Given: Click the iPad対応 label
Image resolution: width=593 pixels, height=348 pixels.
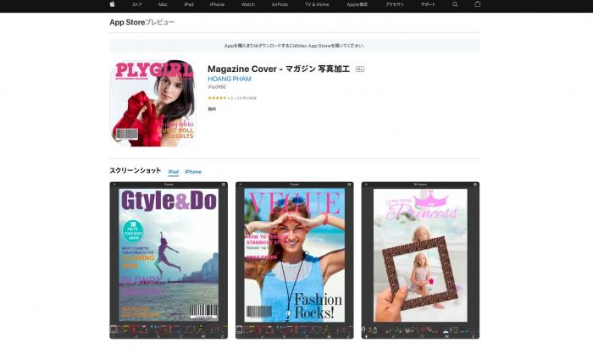Looking at the screenshot, I should tap(217, 87).
